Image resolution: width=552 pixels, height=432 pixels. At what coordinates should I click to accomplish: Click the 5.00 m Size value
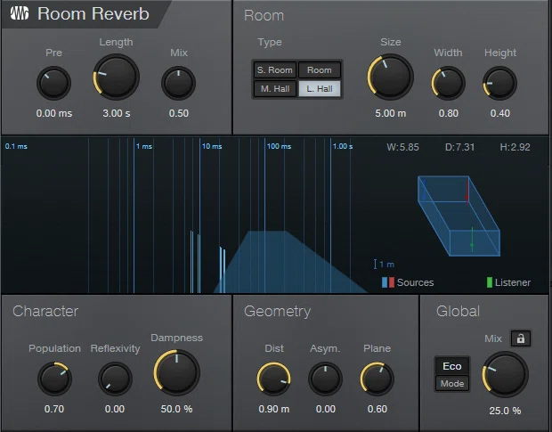391,113
